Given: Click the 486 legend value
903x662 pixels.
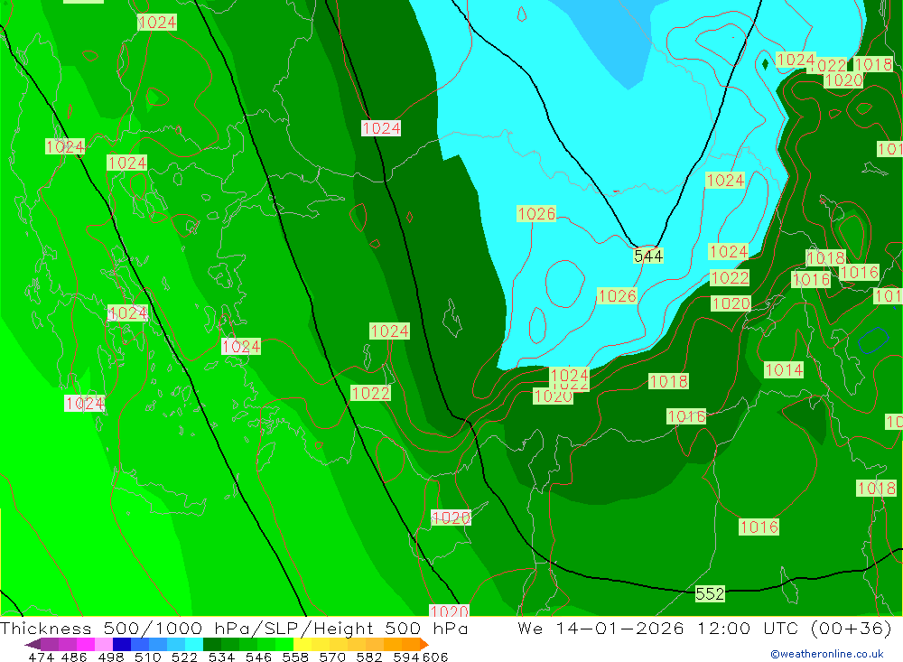Looking at the screenshot, I should pyautogui.click(x=74, y=657).
